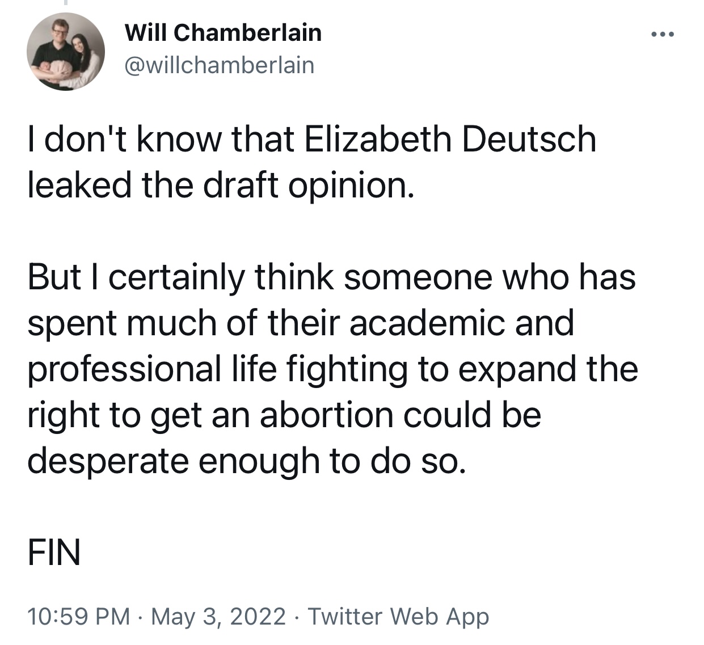Click the display name Will Chamberlain
The image size is (704, 645).
[x=223, y=33]
